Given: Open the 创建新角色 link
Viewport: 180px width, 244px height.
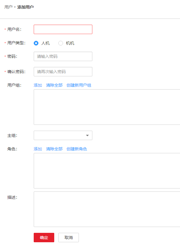Looking at the screenshot, I should pyautogui.click(x=77, y=149).
